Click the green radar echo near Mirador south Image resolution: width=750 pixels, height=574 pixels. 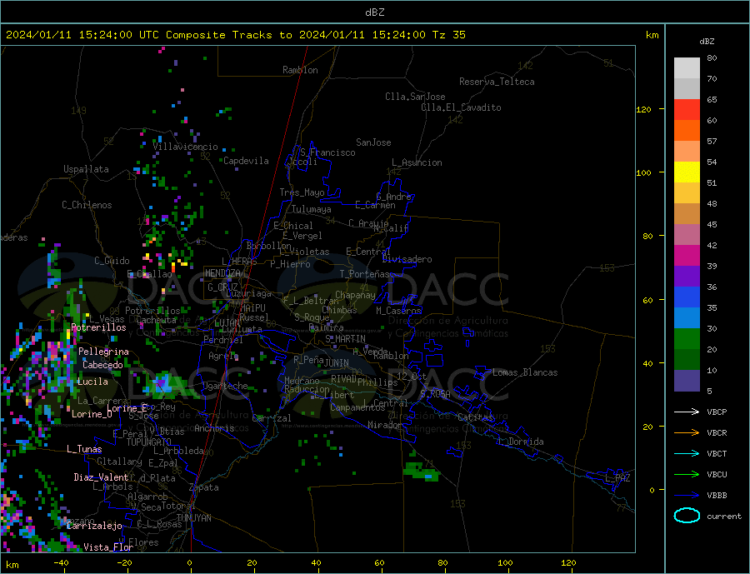click(421, 471)
